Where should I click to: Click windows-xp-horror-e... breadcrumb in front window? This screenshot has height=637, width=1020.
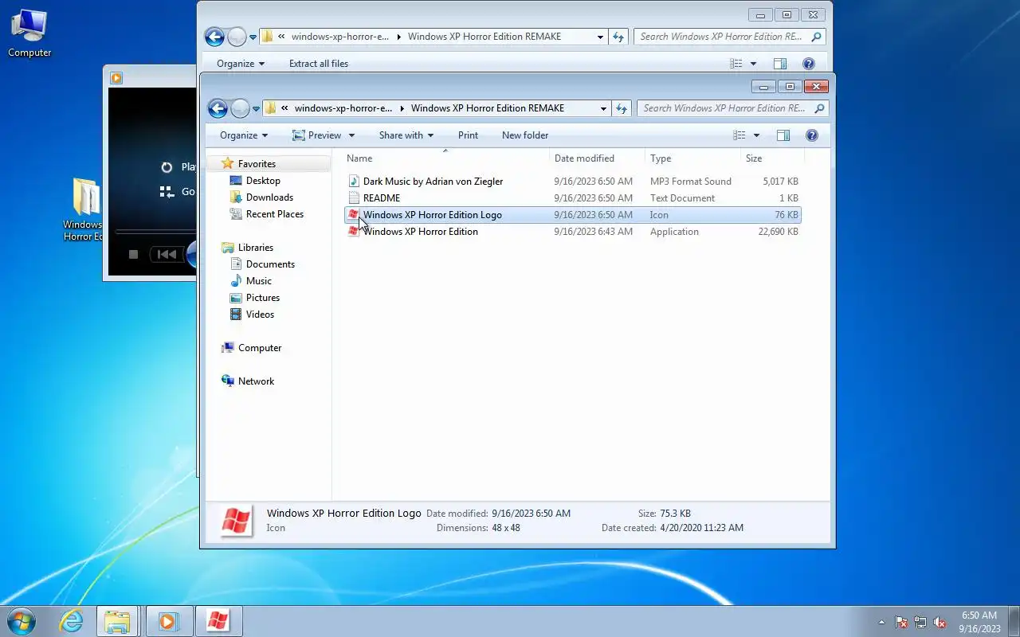tap(343, 108)
